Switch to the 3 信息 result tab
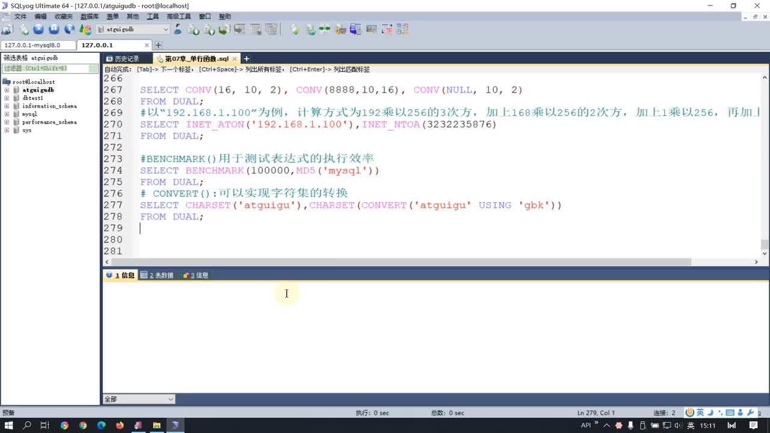Viewport: 770px width, 433px height. tap(196, 275)
